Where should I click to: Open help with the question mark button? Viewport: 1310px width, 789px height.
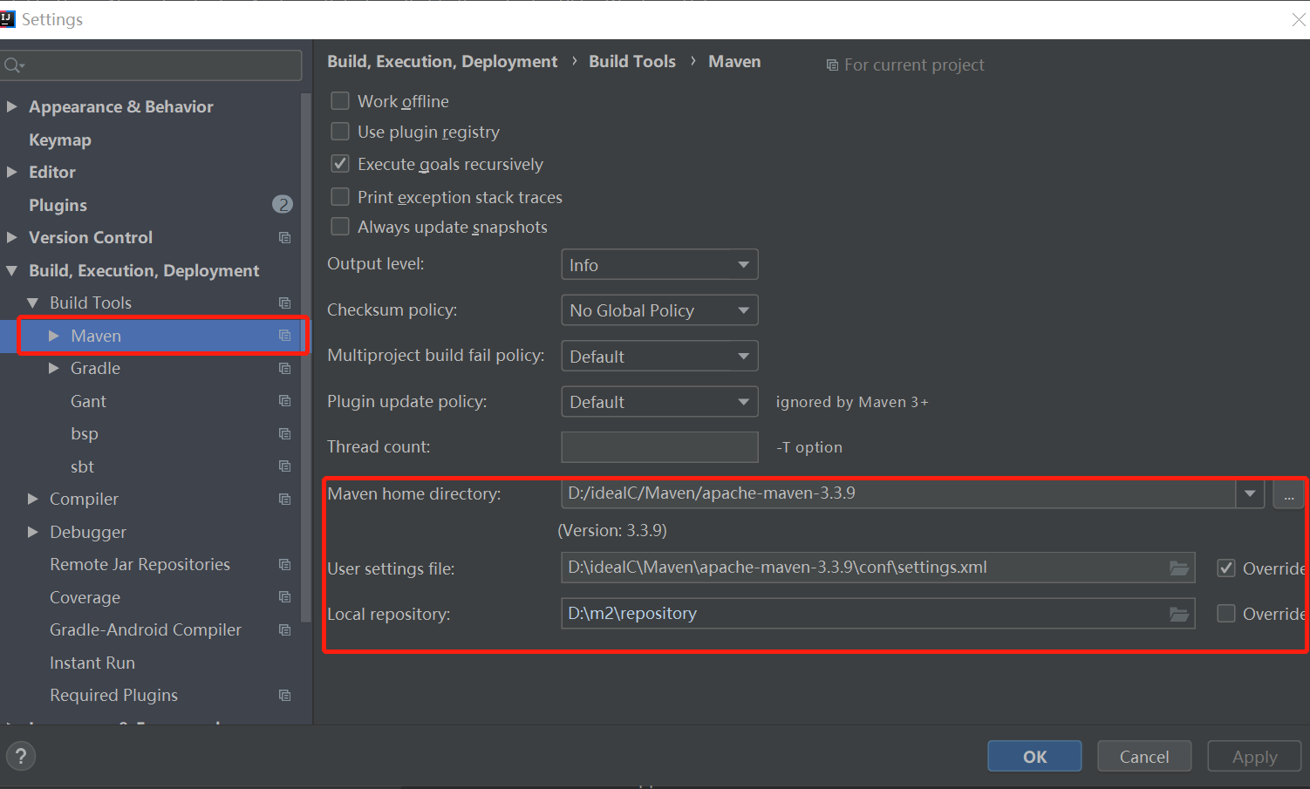(21, 756)
